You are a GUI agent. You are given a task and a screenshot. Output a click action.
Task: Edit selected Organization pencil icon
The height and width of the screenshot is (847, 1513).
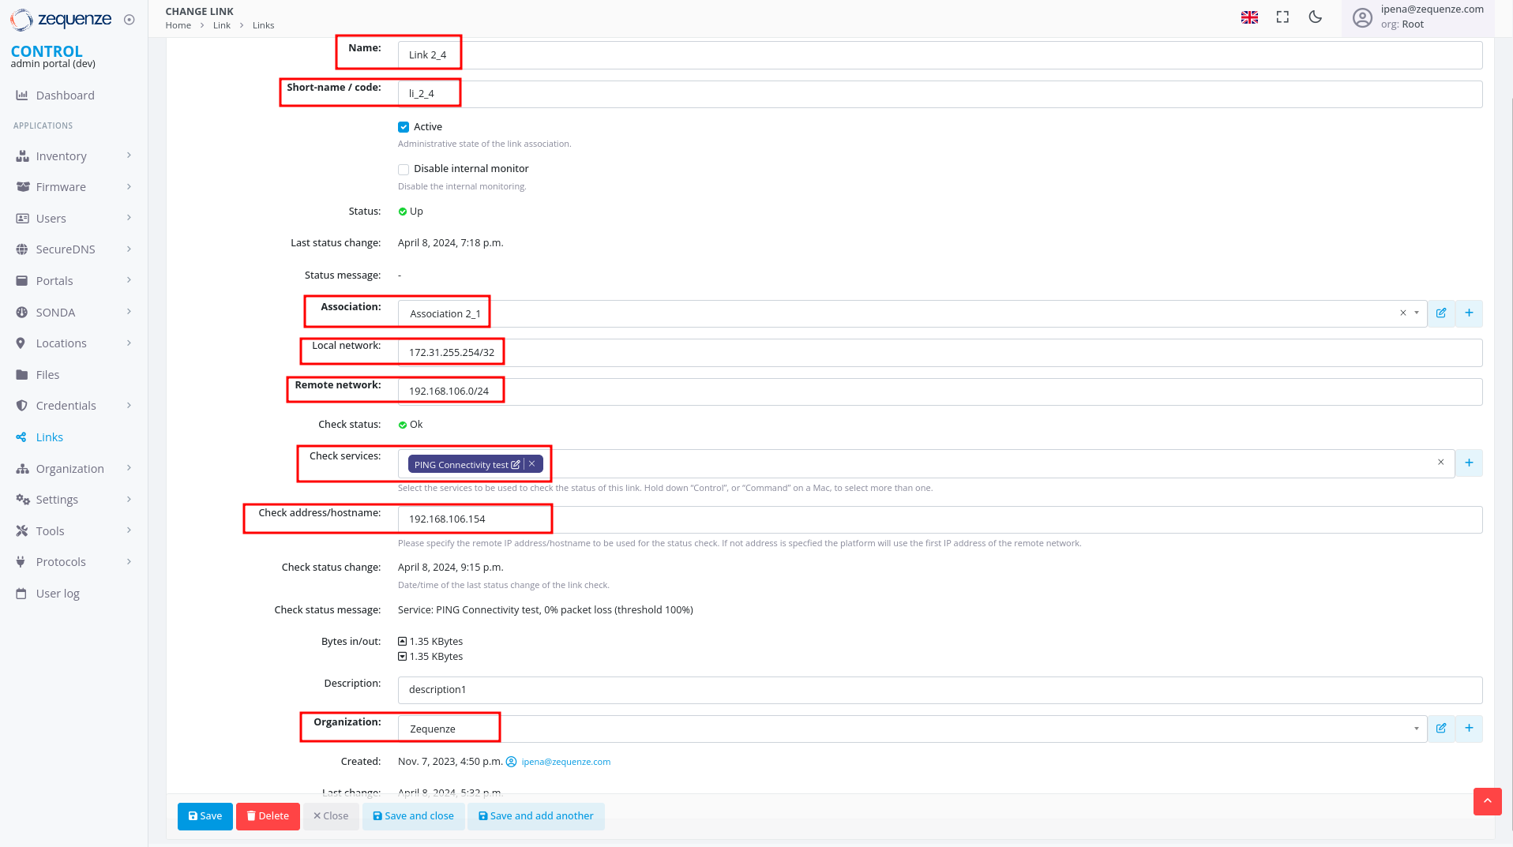click(x=1441, y=729)
